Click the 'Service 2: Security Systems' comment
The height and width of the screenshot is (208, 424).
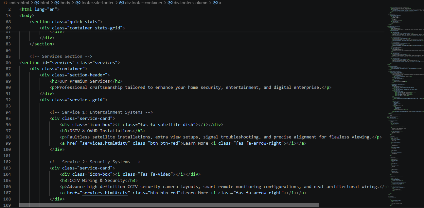point(95,162)
